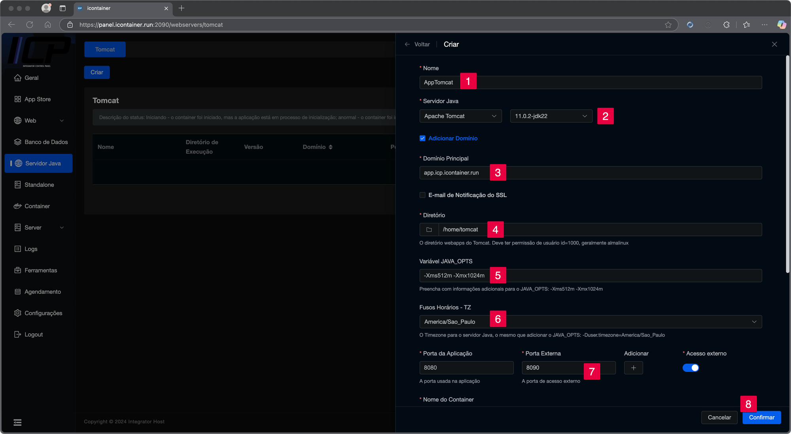This screenshot has height=434, width=791.
Task: Click the Domínio Principal input field
Action: point(590,173)
